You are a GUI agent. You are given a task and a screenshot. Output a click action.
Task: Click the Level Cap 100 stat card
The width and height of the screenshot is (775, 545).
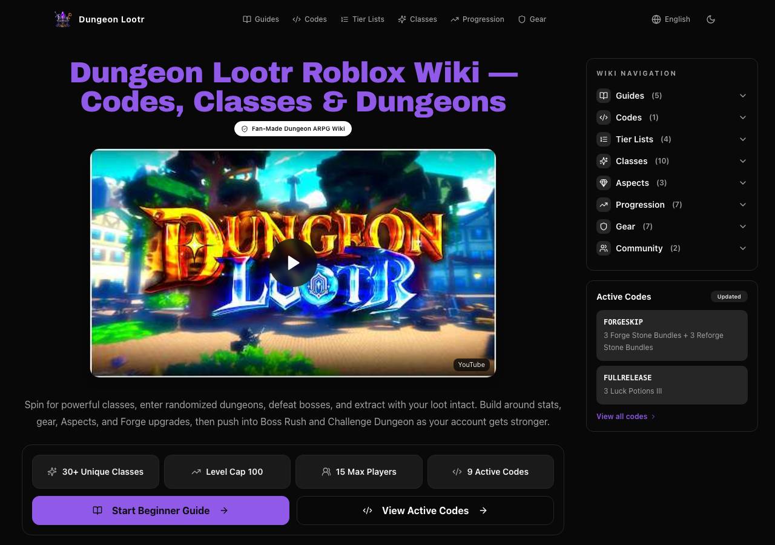pyautogui.click(x=227, y=472)
